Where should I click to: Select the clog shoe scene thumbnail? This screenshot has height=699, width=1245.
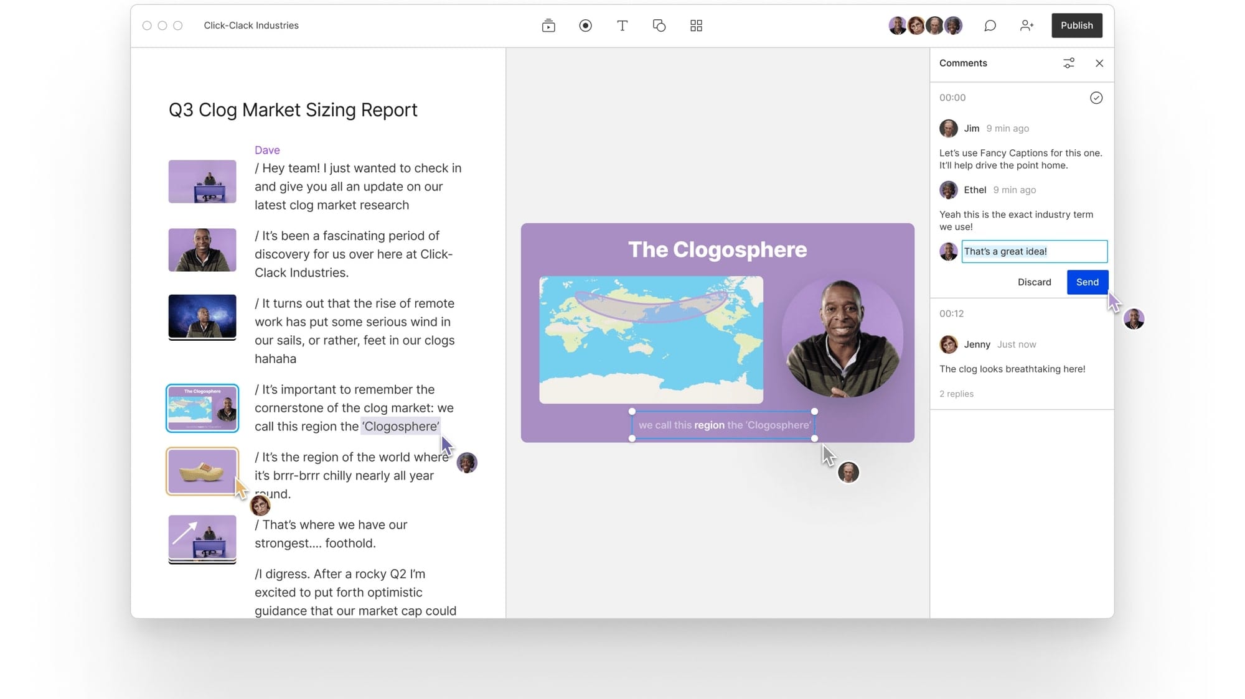(x=202, y=471)
